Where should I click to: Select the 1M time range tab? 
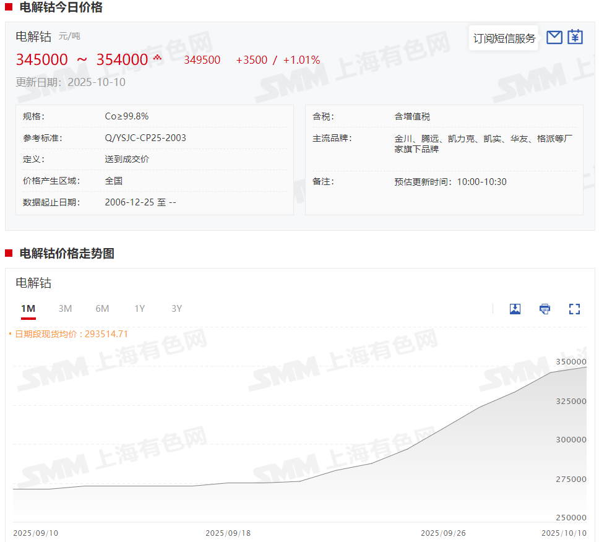(x=28, y=309)
